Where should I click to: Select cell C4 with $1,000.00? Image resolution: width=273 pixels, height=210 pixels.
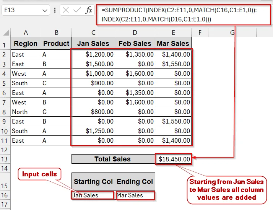93,74
